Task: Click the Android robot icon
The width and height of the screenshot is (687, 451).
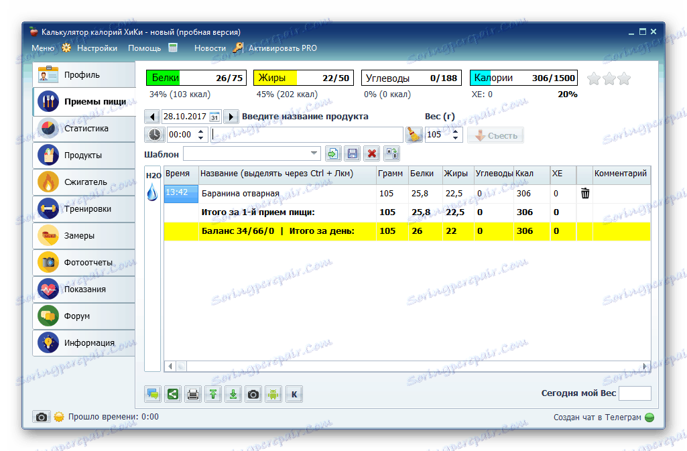Action: coord(273,394)
